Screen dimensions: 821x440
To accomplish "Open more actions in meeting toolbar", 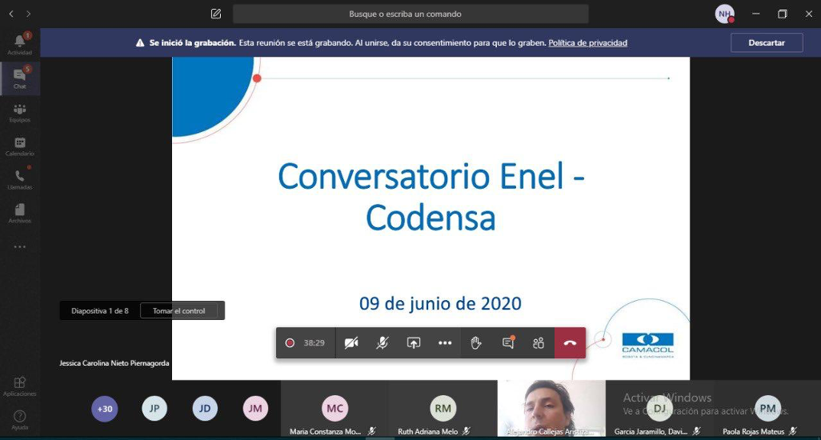I will point(445,342).
